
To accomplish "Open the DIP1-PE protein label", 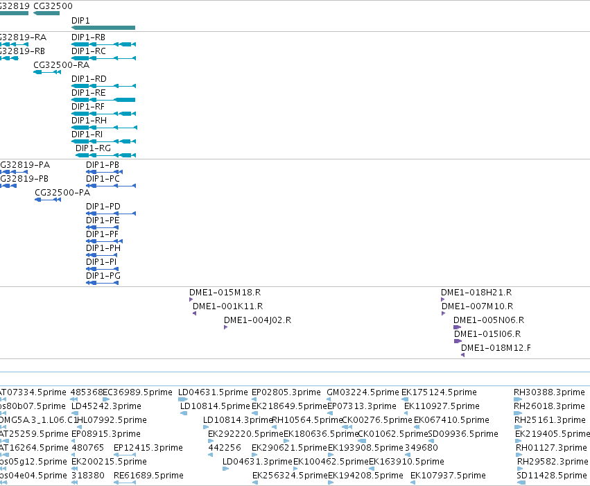I will click(103, 220).
